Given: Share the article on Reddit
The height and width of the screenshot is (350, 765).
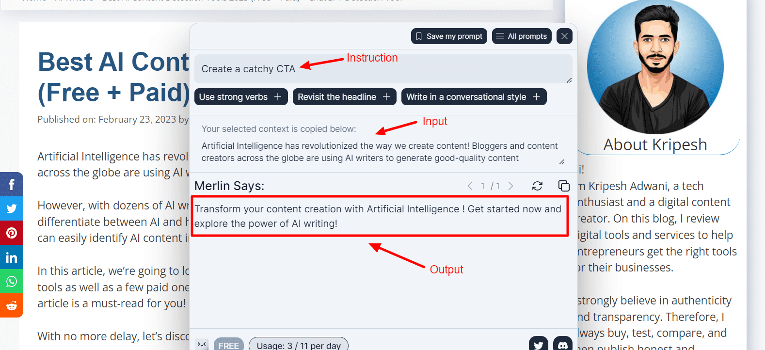Looking at the screenshot, I should tap(12, 306).
